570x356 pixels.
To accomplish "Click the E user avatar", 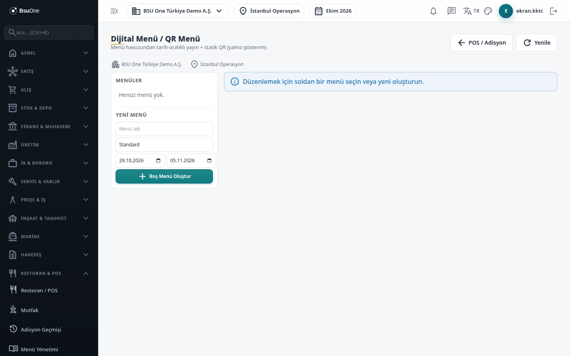I will coord(506,11).
